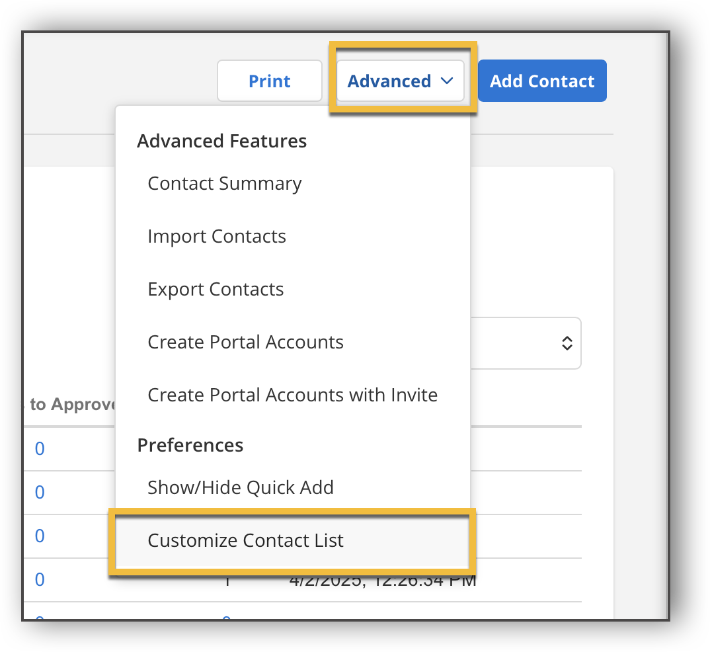Click the Print button
710x652 pixels.
point(270,81)
